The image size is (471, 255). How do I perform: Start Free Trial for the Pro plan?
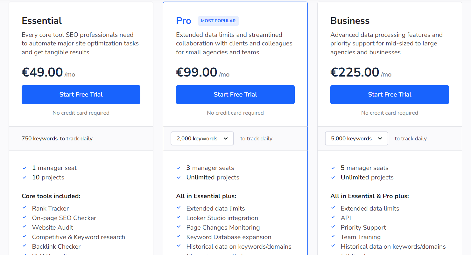point(235,95)
